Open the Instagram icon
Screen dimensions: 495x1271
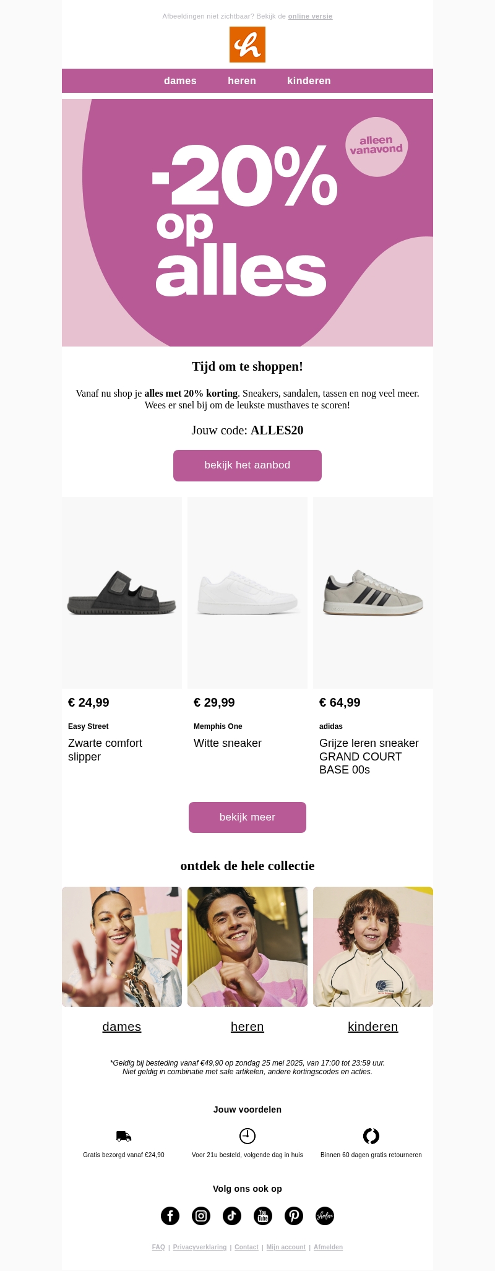[201, 1216]
